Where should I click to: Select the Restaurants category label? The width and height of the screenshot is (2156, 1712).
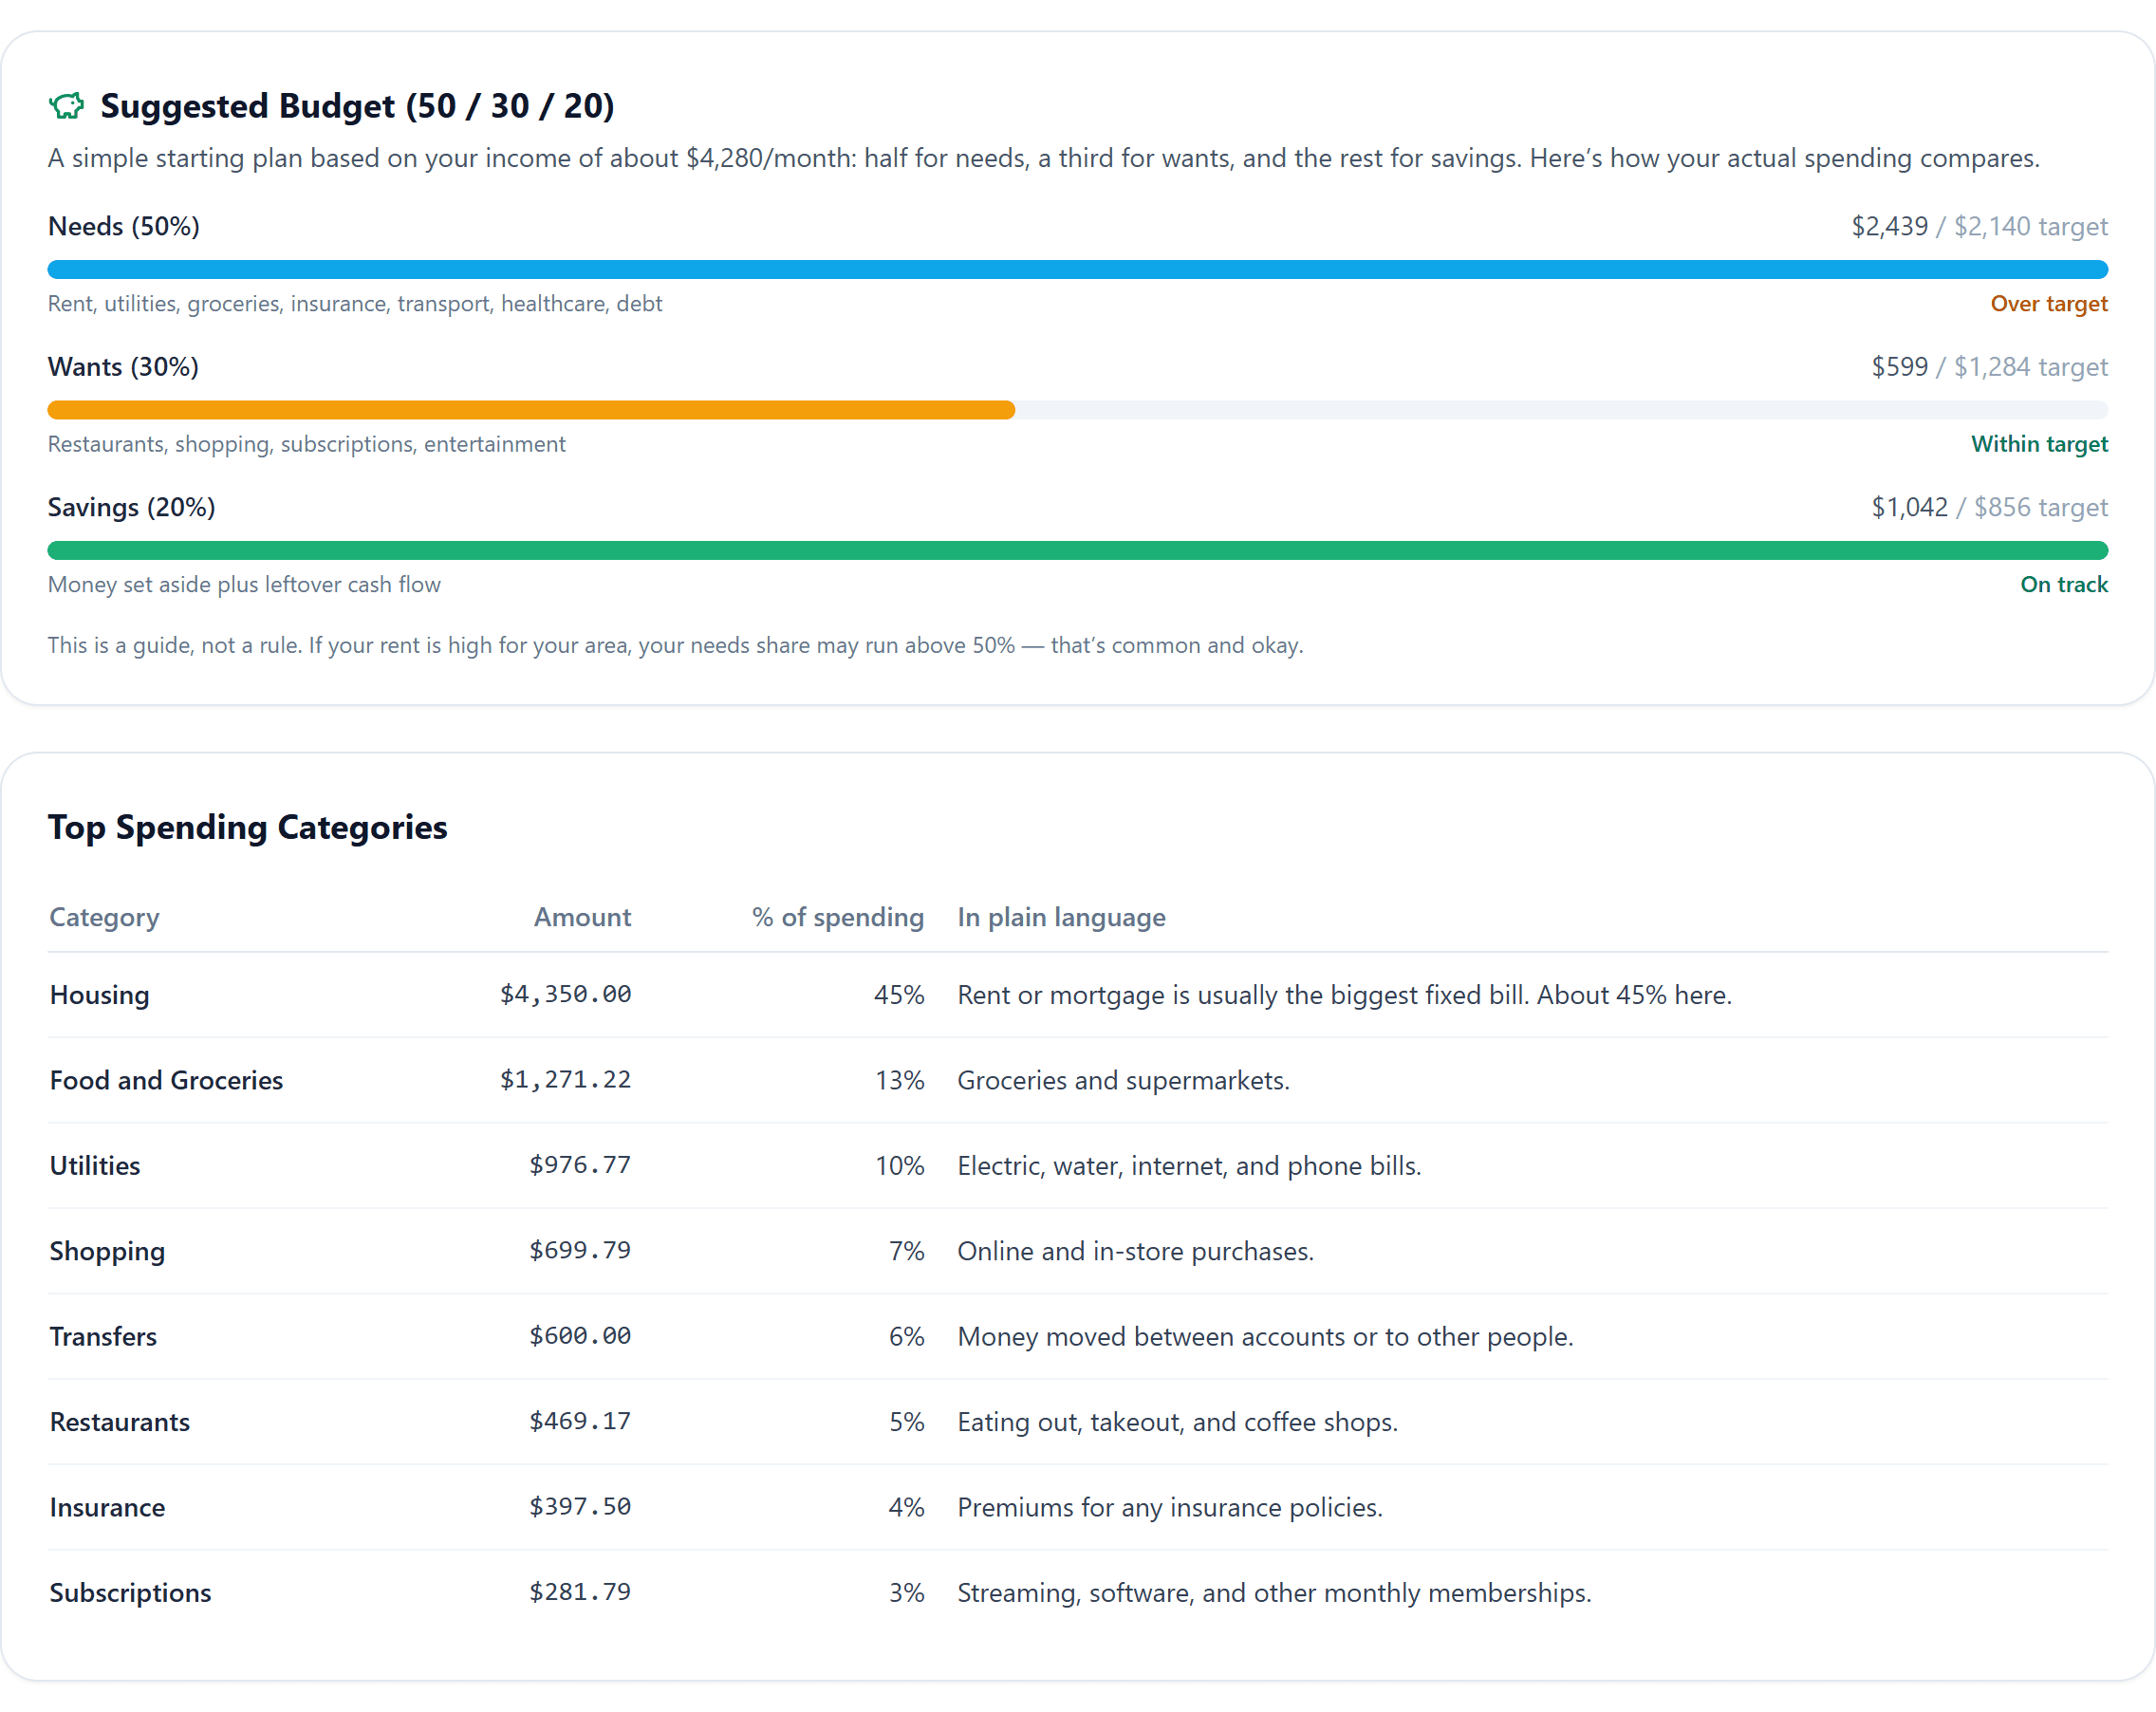click(120, 1423)
